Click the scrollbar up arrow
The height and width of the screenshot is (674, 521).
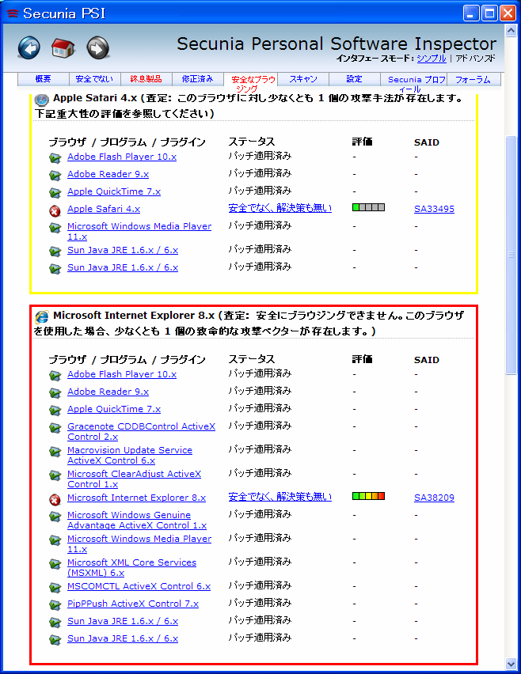(511, 31)
